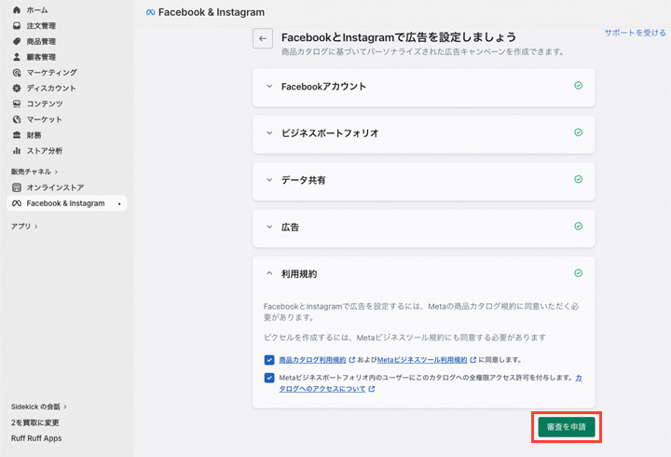Click the サポートを受ける link
This screenshot has height=457, width=671.
pyautogui.click(x=635, y=33)
